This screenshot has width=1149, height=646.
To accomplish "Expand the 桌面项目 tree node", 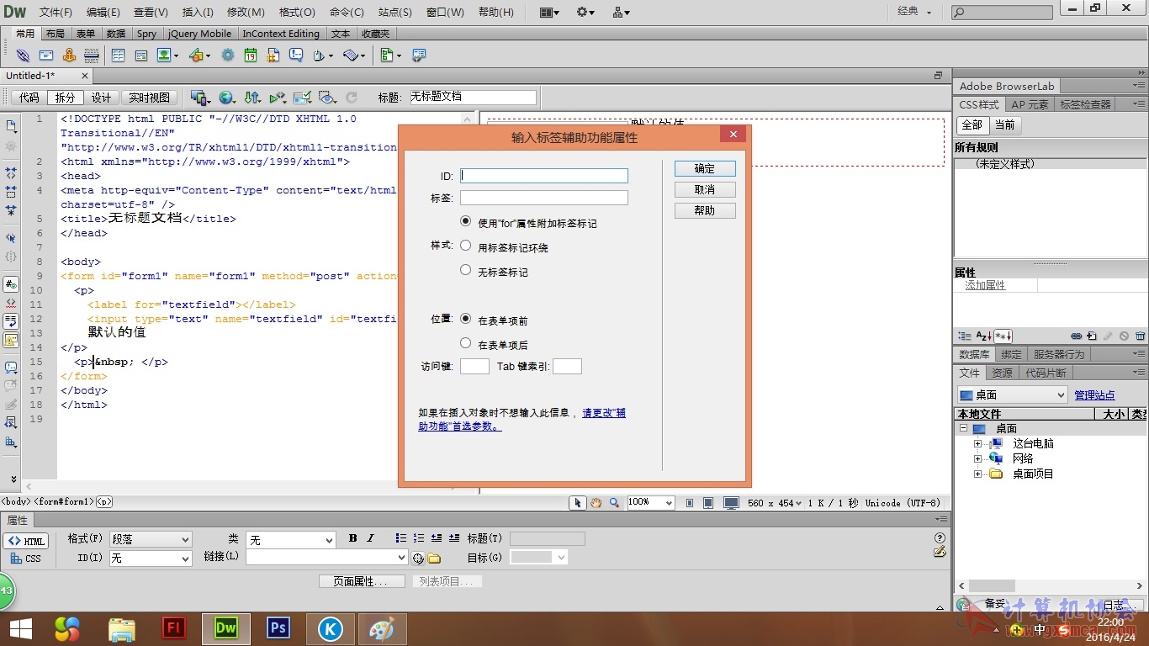I will pos(977,474).
